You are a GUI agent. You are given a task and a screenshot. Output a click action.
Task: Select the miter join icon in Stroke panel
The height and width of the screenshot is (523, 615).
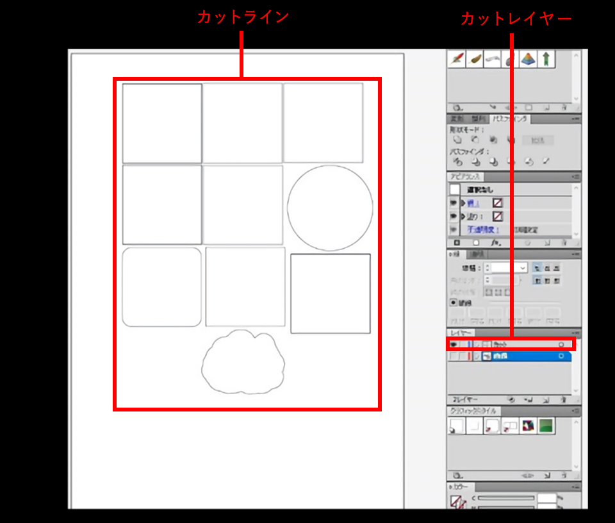coord(537,281)
